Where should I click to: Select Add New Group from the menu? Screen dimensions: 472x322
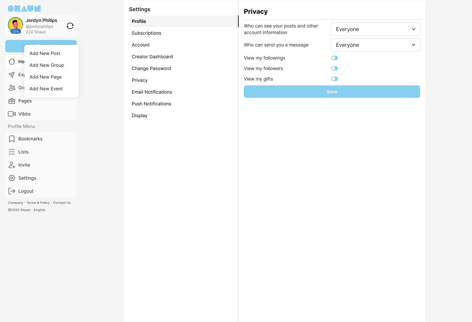tap(47, 65)
